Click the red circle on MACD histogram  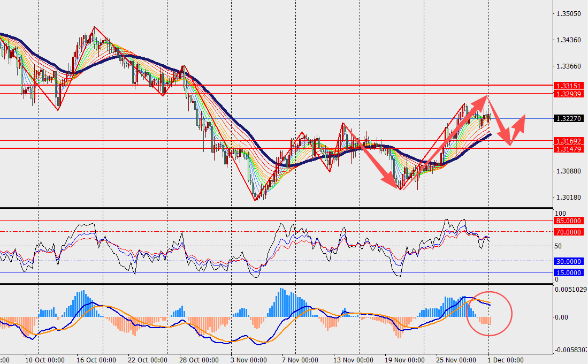point(490,314)
